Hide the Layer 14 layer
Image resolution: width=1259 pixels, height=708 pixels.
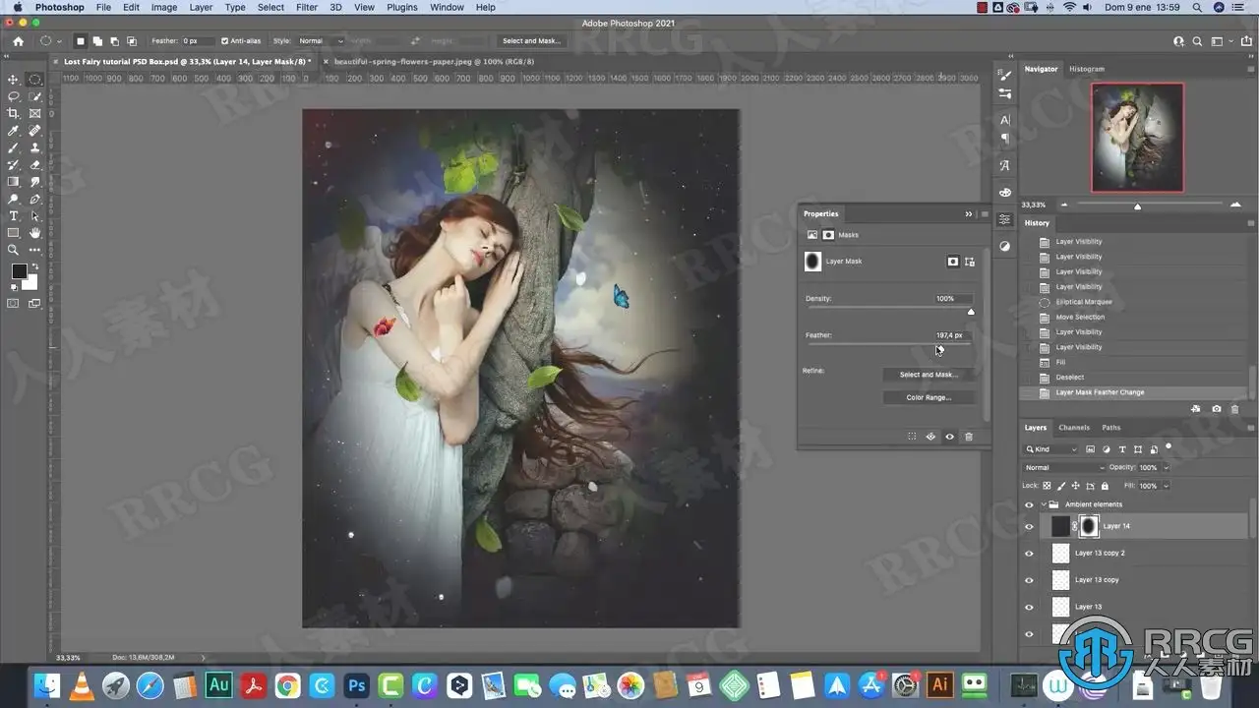(1029, 527)
